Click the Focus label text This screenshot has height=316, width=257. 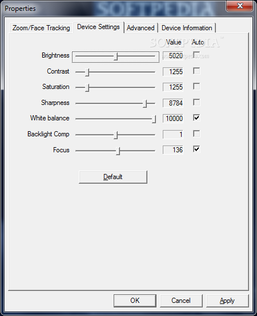[x=61, y=150]
